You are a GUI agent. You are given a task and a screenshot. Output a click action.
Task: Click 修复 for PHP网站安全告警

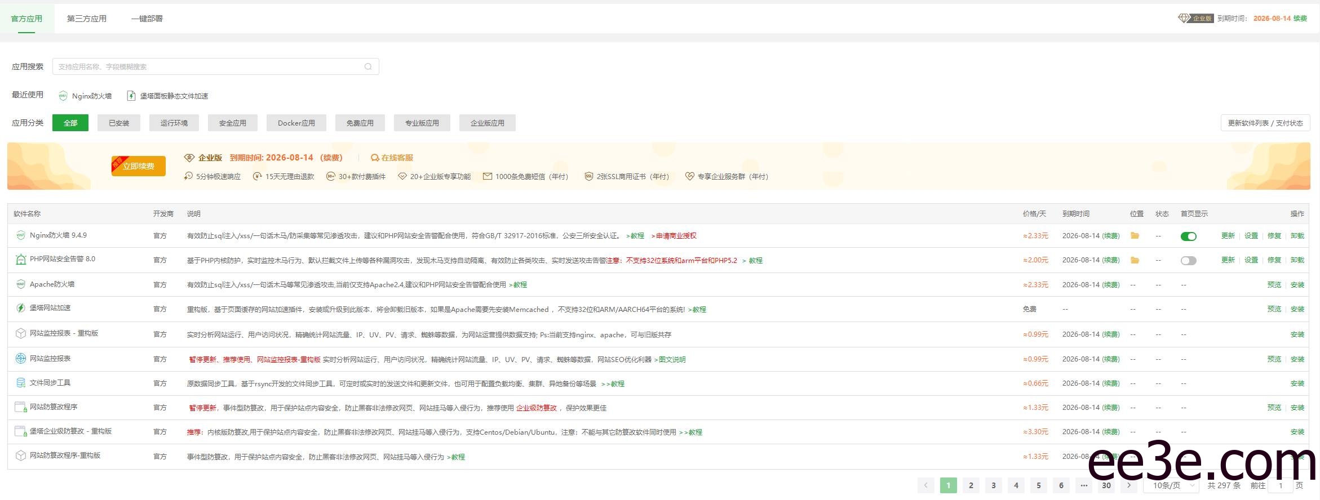point(1274,260)
